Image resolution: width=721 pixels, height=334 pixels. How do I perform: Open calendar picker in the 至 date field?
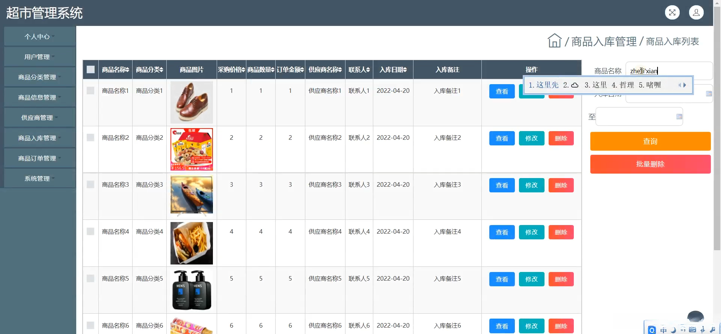pyautogui.click(x=679, y=116)
